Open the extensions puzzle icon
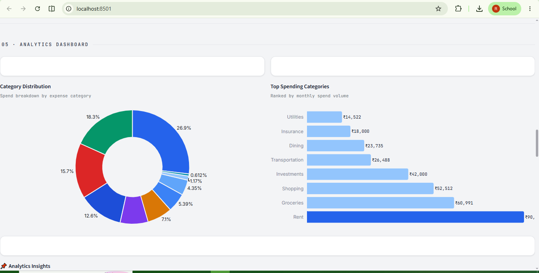Image resolution: width=539 pixels, height=273 pixels. click(458, 9)
